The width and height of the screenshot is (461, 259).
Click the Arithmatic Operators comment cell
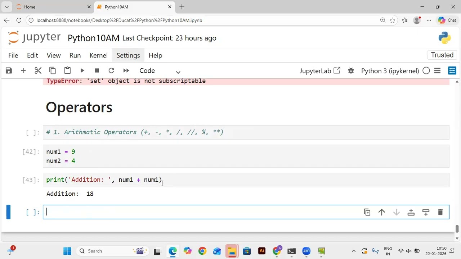[246, 132]
